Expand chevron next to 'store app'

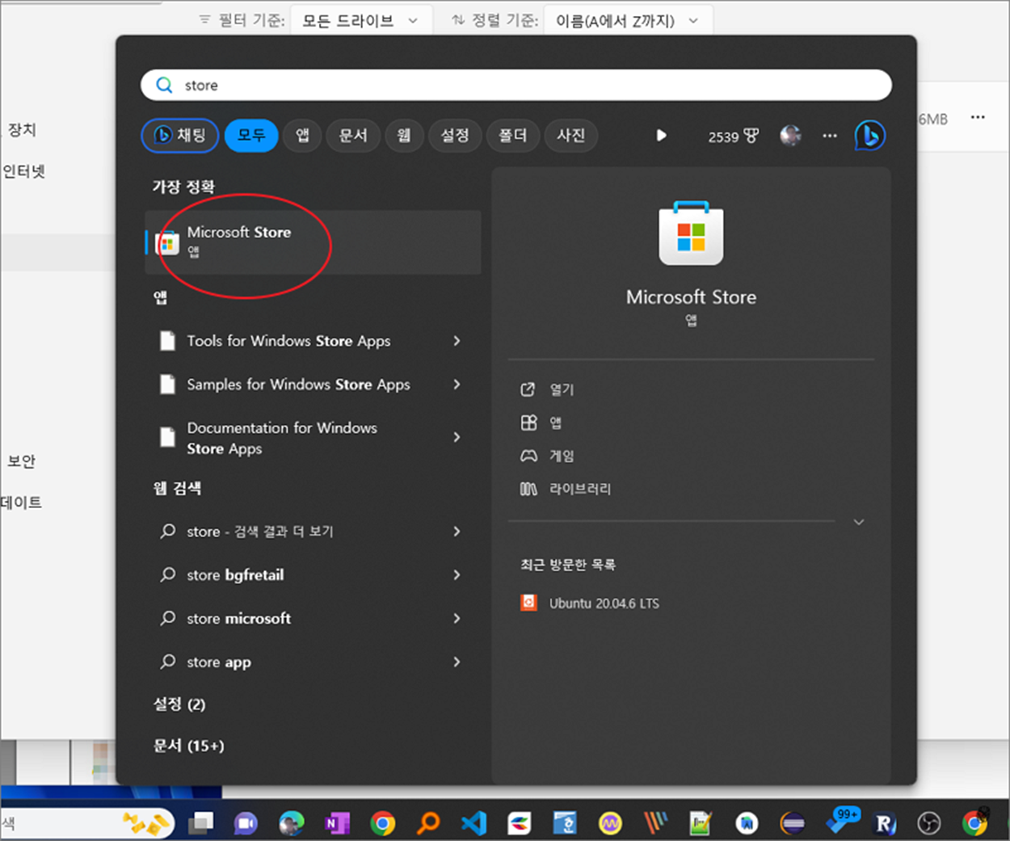(457, 662)
